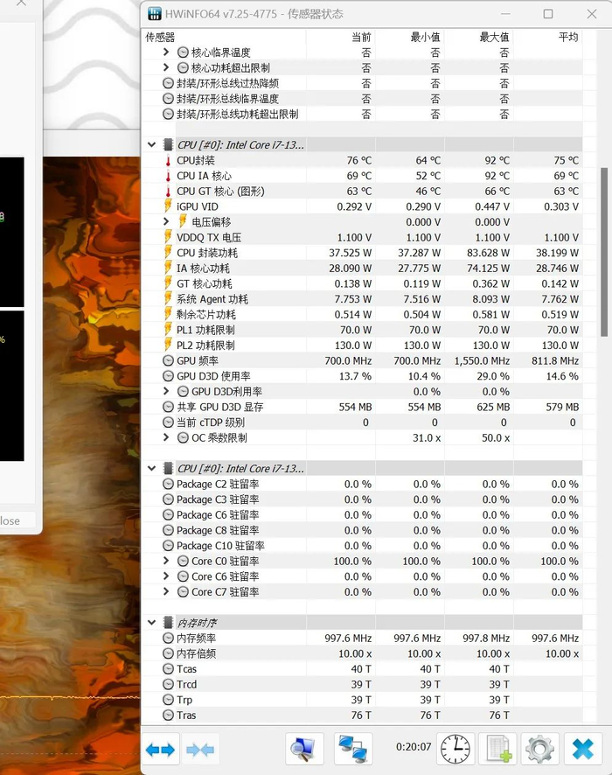The width and height of the screenshot is (612, 775).
Task: Click the thermometer icon beside CPU封装
Action: [168, 161]
